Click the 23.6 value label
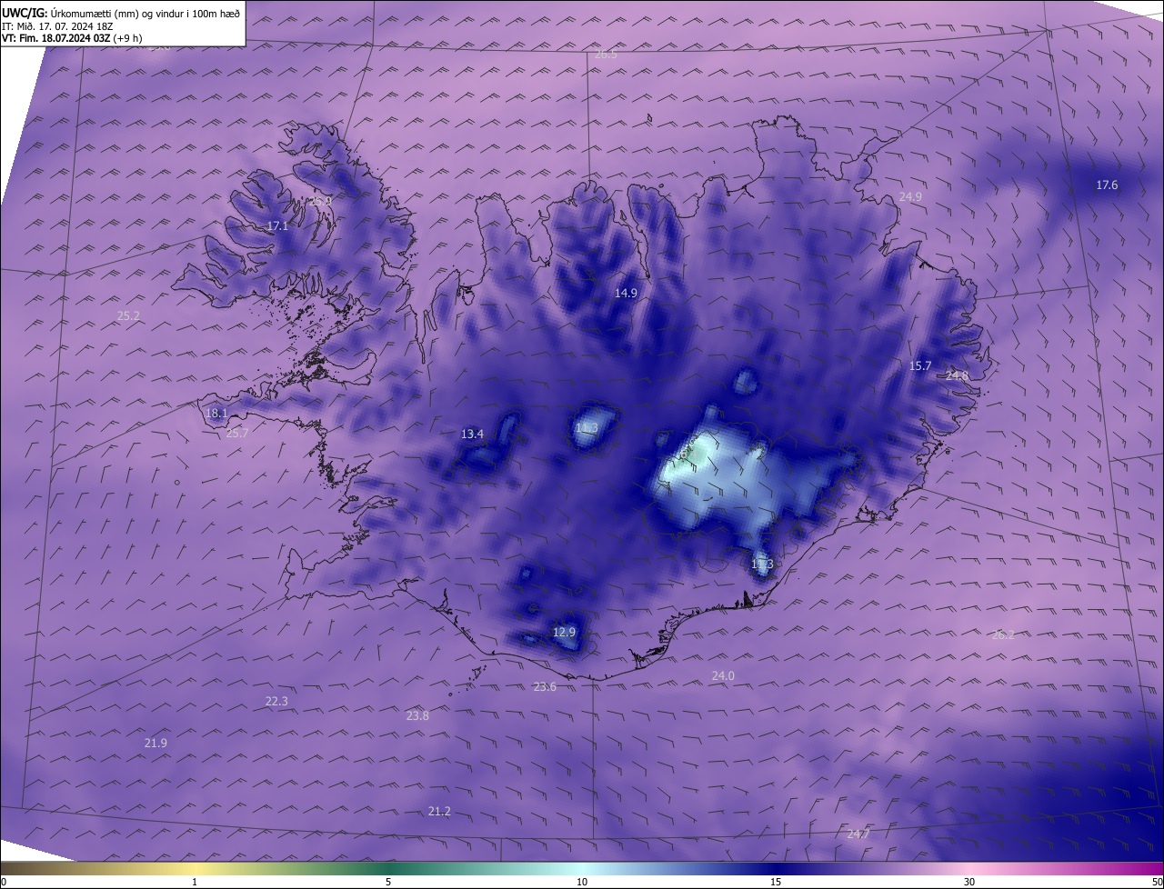The image size is (1164, 889). 545,687
